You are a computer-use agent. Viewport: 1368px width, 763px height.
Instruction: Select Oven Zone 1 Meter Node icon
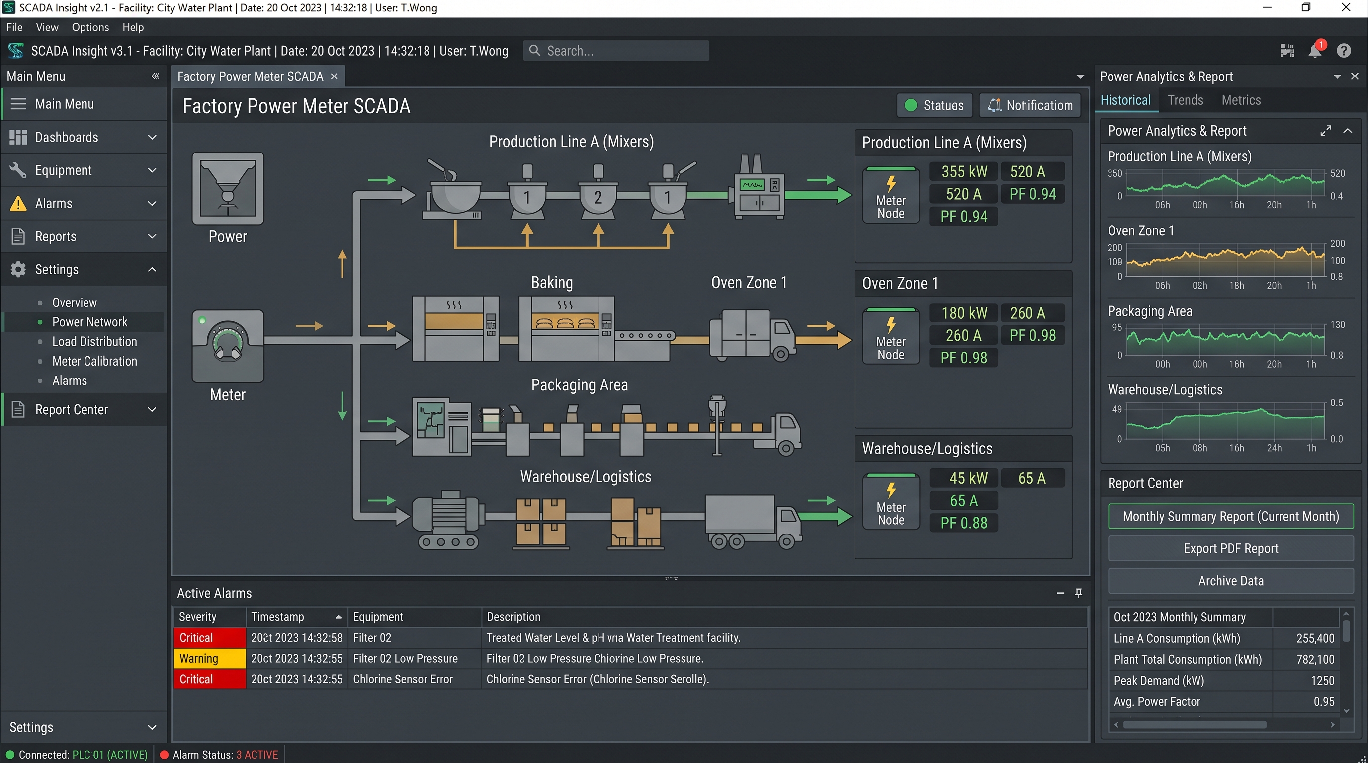[x=891, y=336]
